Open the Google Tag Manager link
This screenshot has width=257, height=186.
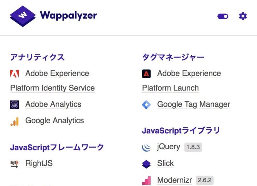click(194, 104)
